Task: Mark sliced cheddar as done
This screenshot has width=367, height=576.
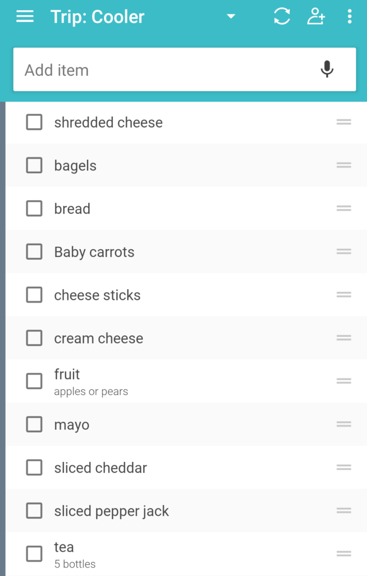Action: tap(34, 467)
